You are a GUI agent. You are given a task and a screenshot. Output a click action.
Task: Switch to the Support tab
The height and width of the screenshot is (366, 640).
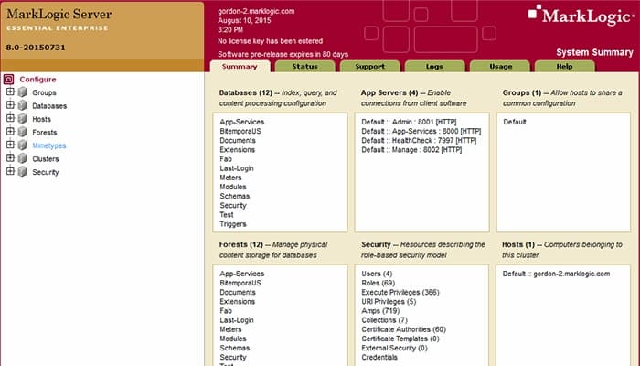[x=369, y=66]
